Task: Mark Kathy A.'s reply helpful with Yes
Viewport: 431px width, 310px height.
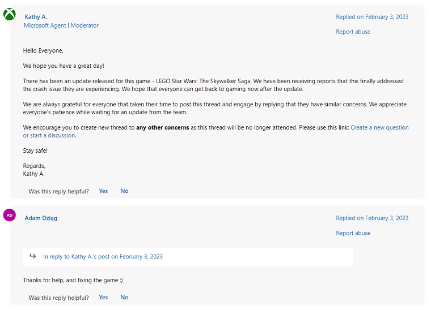Action: tap(103, 191)
